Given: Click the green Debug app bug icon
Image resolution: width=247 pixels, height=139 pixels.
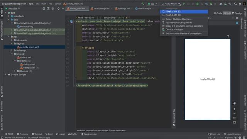Looking at the screenshot, I should point(197,4).
